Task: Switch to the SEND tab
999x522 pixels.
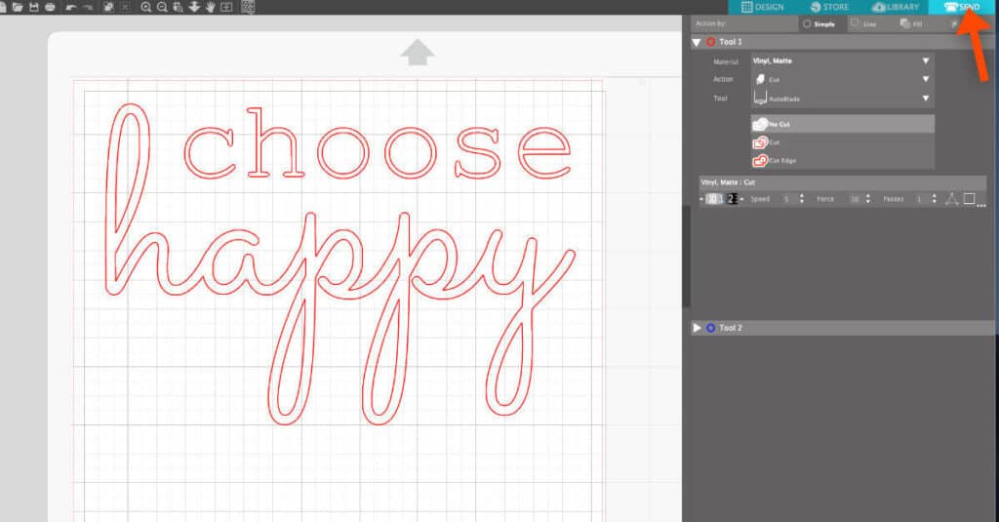Action: 963,7
